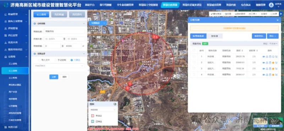The image size is (284, 131).
Task: Click the 全屏 fullscreen tool icon
Action: 274,14
